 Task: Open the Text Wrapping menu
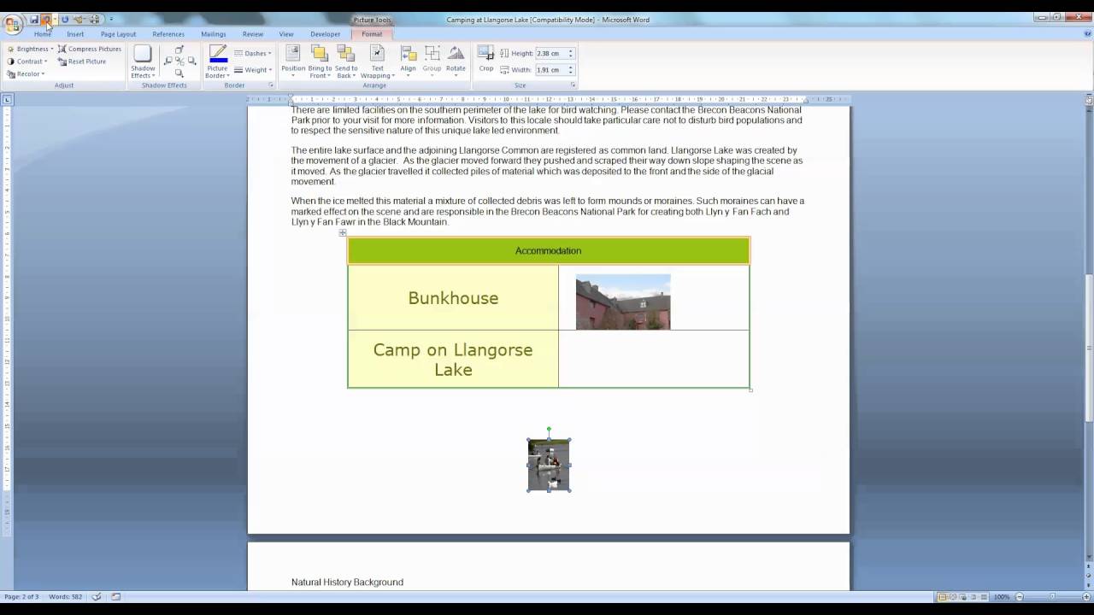tap(377, 61)
